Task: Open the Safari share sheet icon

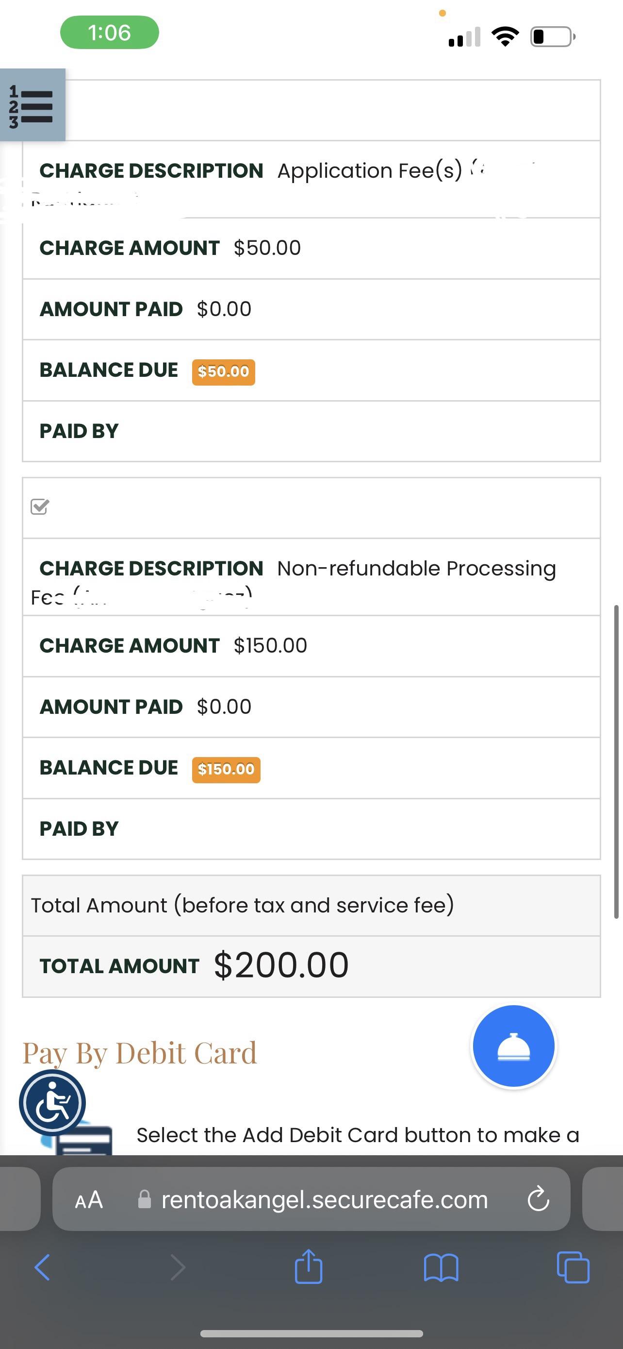Action: click(x=309, y=1266)
